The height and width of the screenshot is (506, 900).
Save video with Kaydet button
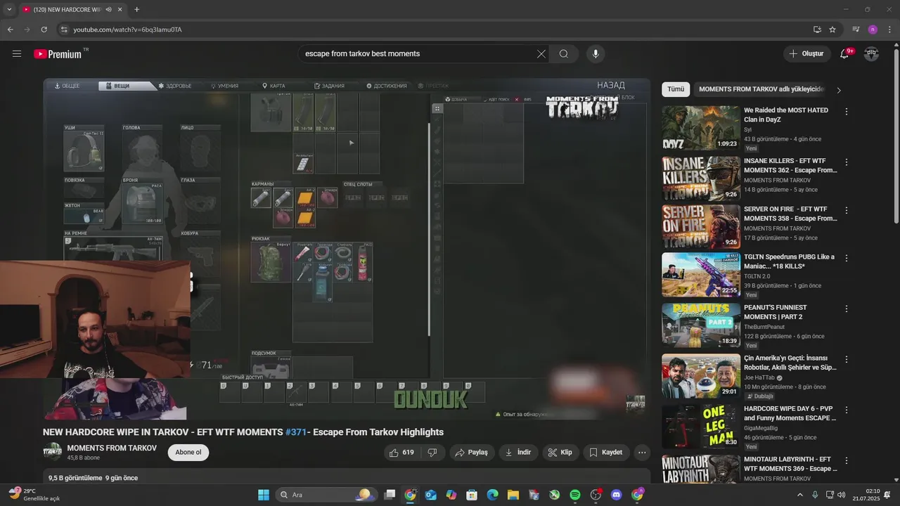pos(606,453)
